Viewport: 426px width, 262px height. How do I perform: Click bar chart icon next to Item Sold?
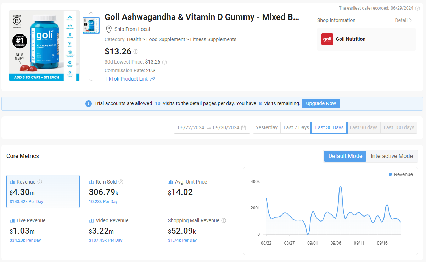tap(91, 182)
